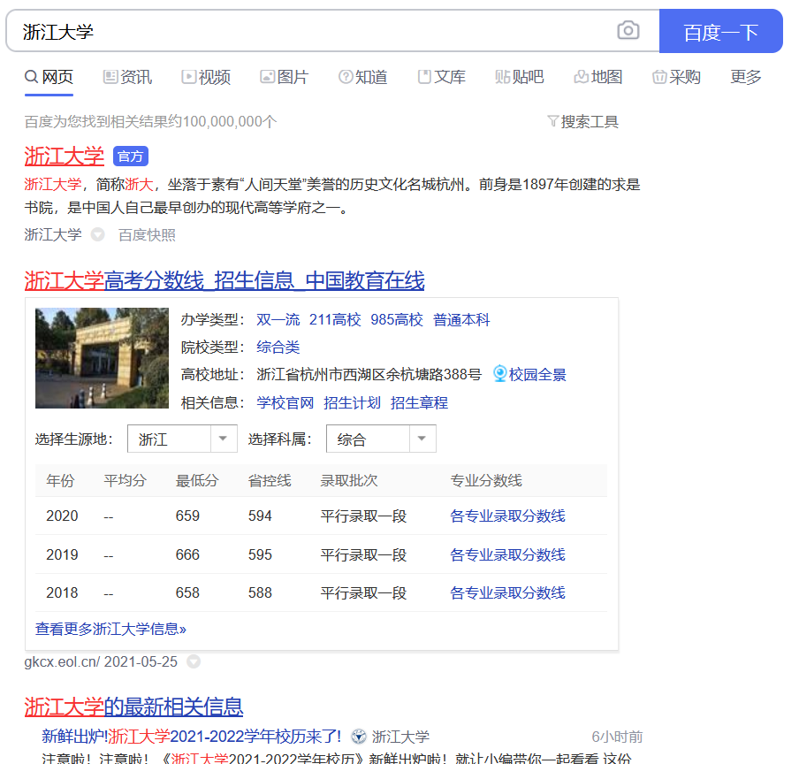Viewport: 799px width, 764px height.
Task: Switch to the 文库 tab
Action: tap(441, 77)
